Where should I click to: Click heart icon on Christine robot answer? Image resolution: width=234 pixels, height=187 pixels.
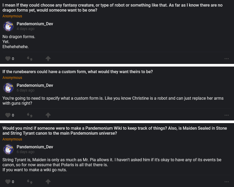(8, 115)
